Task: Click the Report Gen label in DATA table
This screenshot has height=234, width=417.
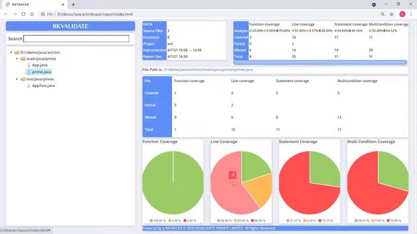Action: click(152, 57)
